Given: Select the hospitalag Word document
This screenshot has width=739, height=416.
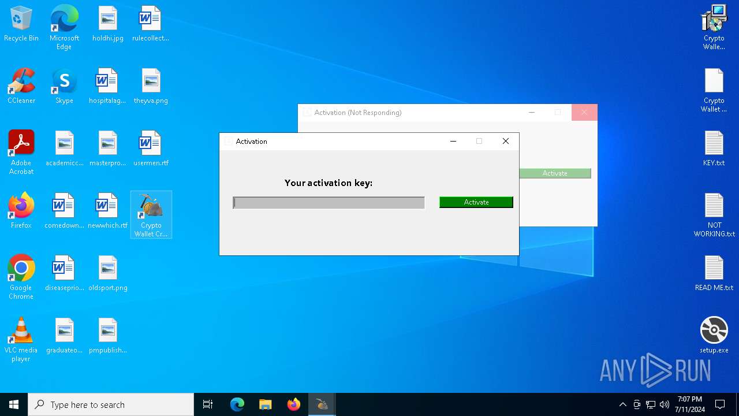Looking at the screenshot, I should pyautogui.click(x=107, y=87).
